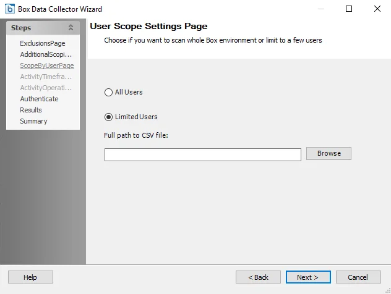Close the Box Data Collector Wizard window
This screenshot has width=391, height=294.
tap(377, 9)
